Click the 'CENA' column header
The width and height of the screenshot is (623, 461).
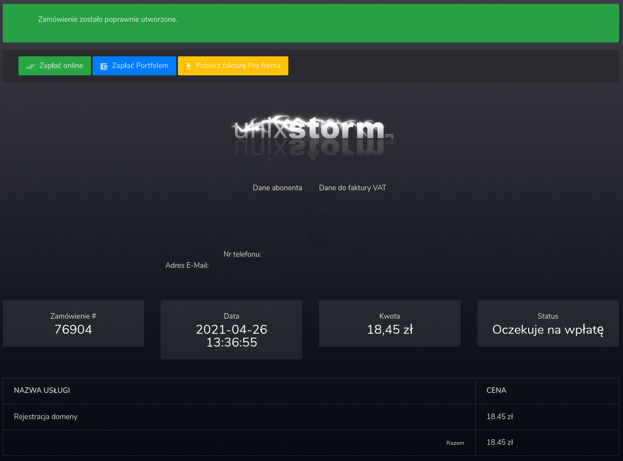click(496, 390)
